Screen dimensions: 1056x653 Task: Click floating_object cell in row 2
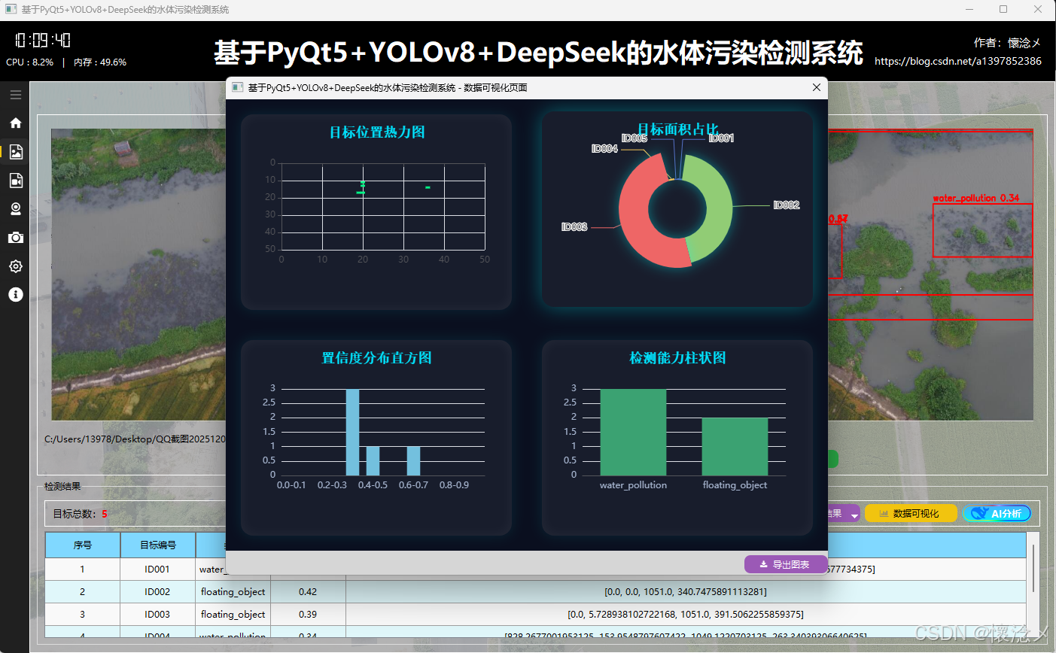pos(233,591)
